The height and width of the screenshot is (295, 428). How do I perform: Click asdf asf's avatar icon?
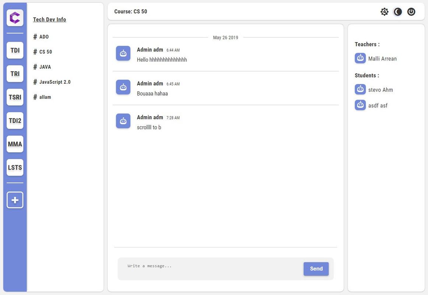click(360, 105)
